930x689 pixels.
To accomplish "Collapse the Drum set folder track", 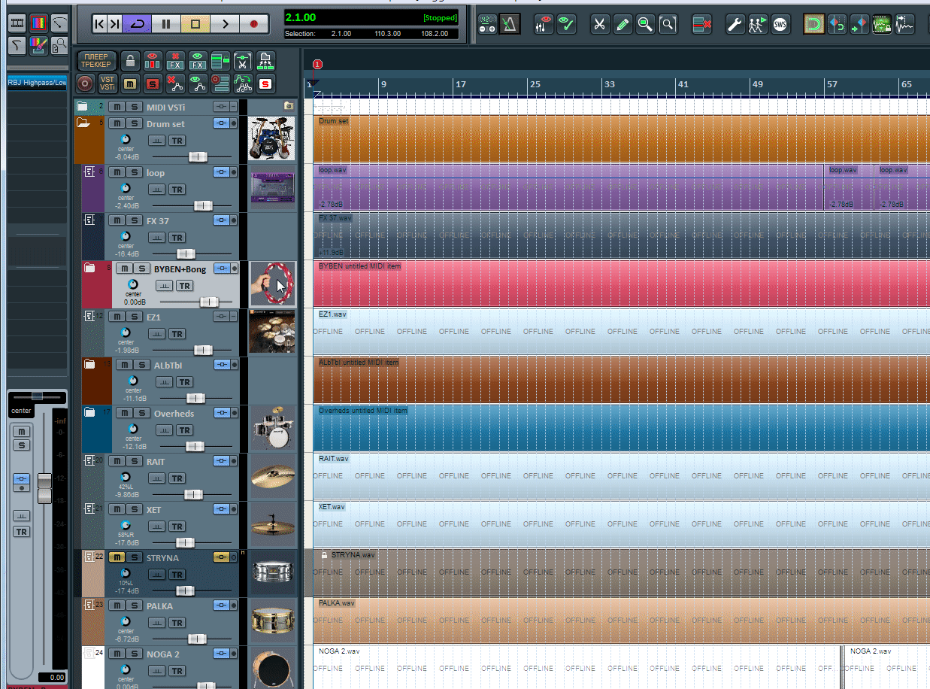I will [x=83, y=123].
